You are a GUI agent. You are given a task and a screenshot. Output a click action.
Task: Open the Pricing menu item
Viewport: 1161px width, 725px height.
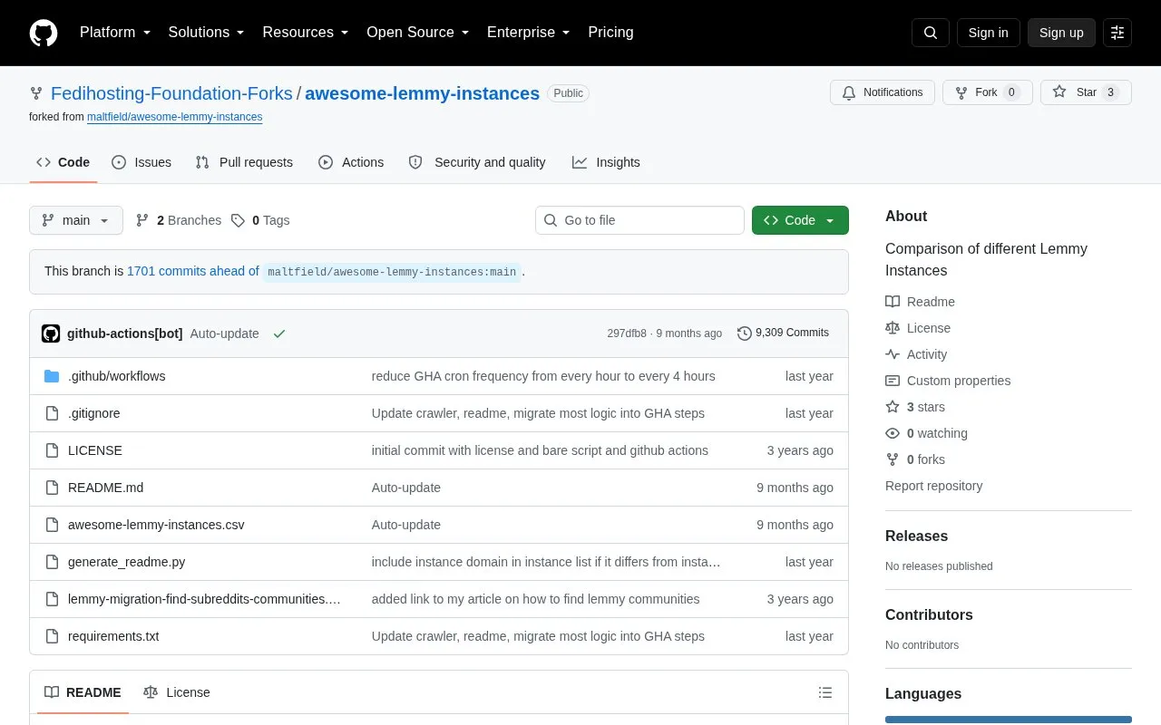click(x=610, y=33)
